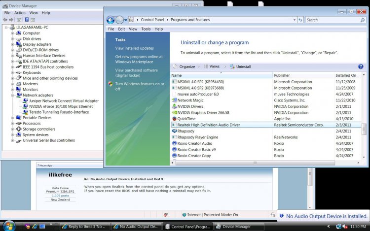Click in the Search input box

(x=333, y=20)
